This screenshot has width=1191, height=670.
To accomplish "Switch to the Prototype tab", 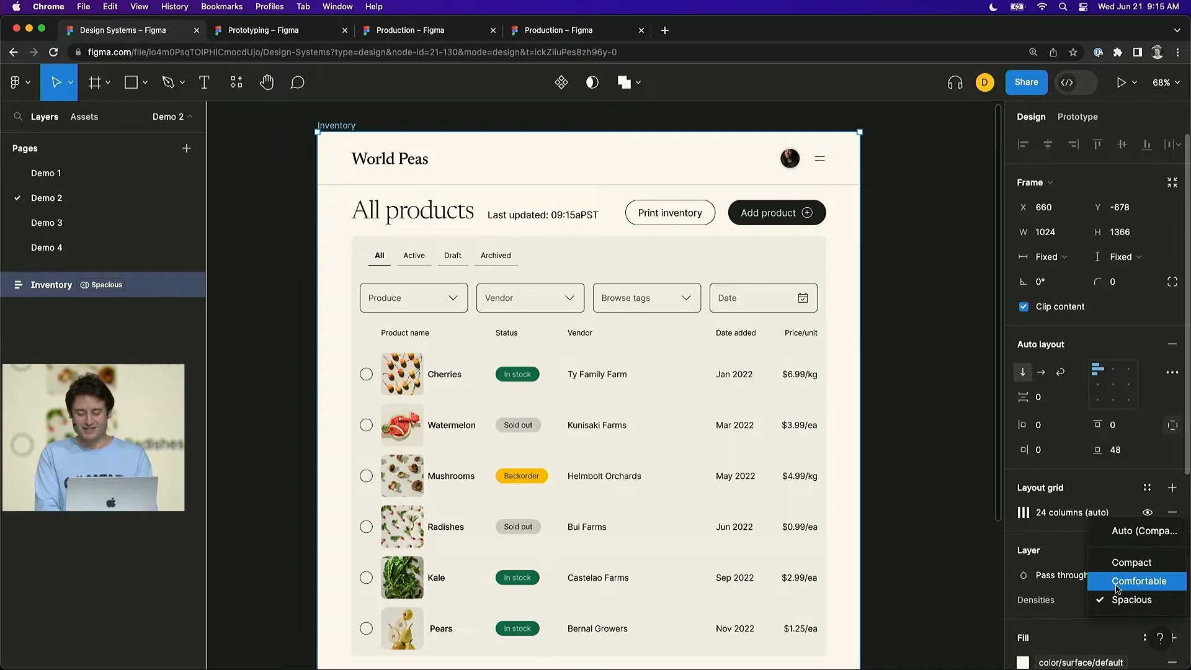I will [x=1077, y=117].
